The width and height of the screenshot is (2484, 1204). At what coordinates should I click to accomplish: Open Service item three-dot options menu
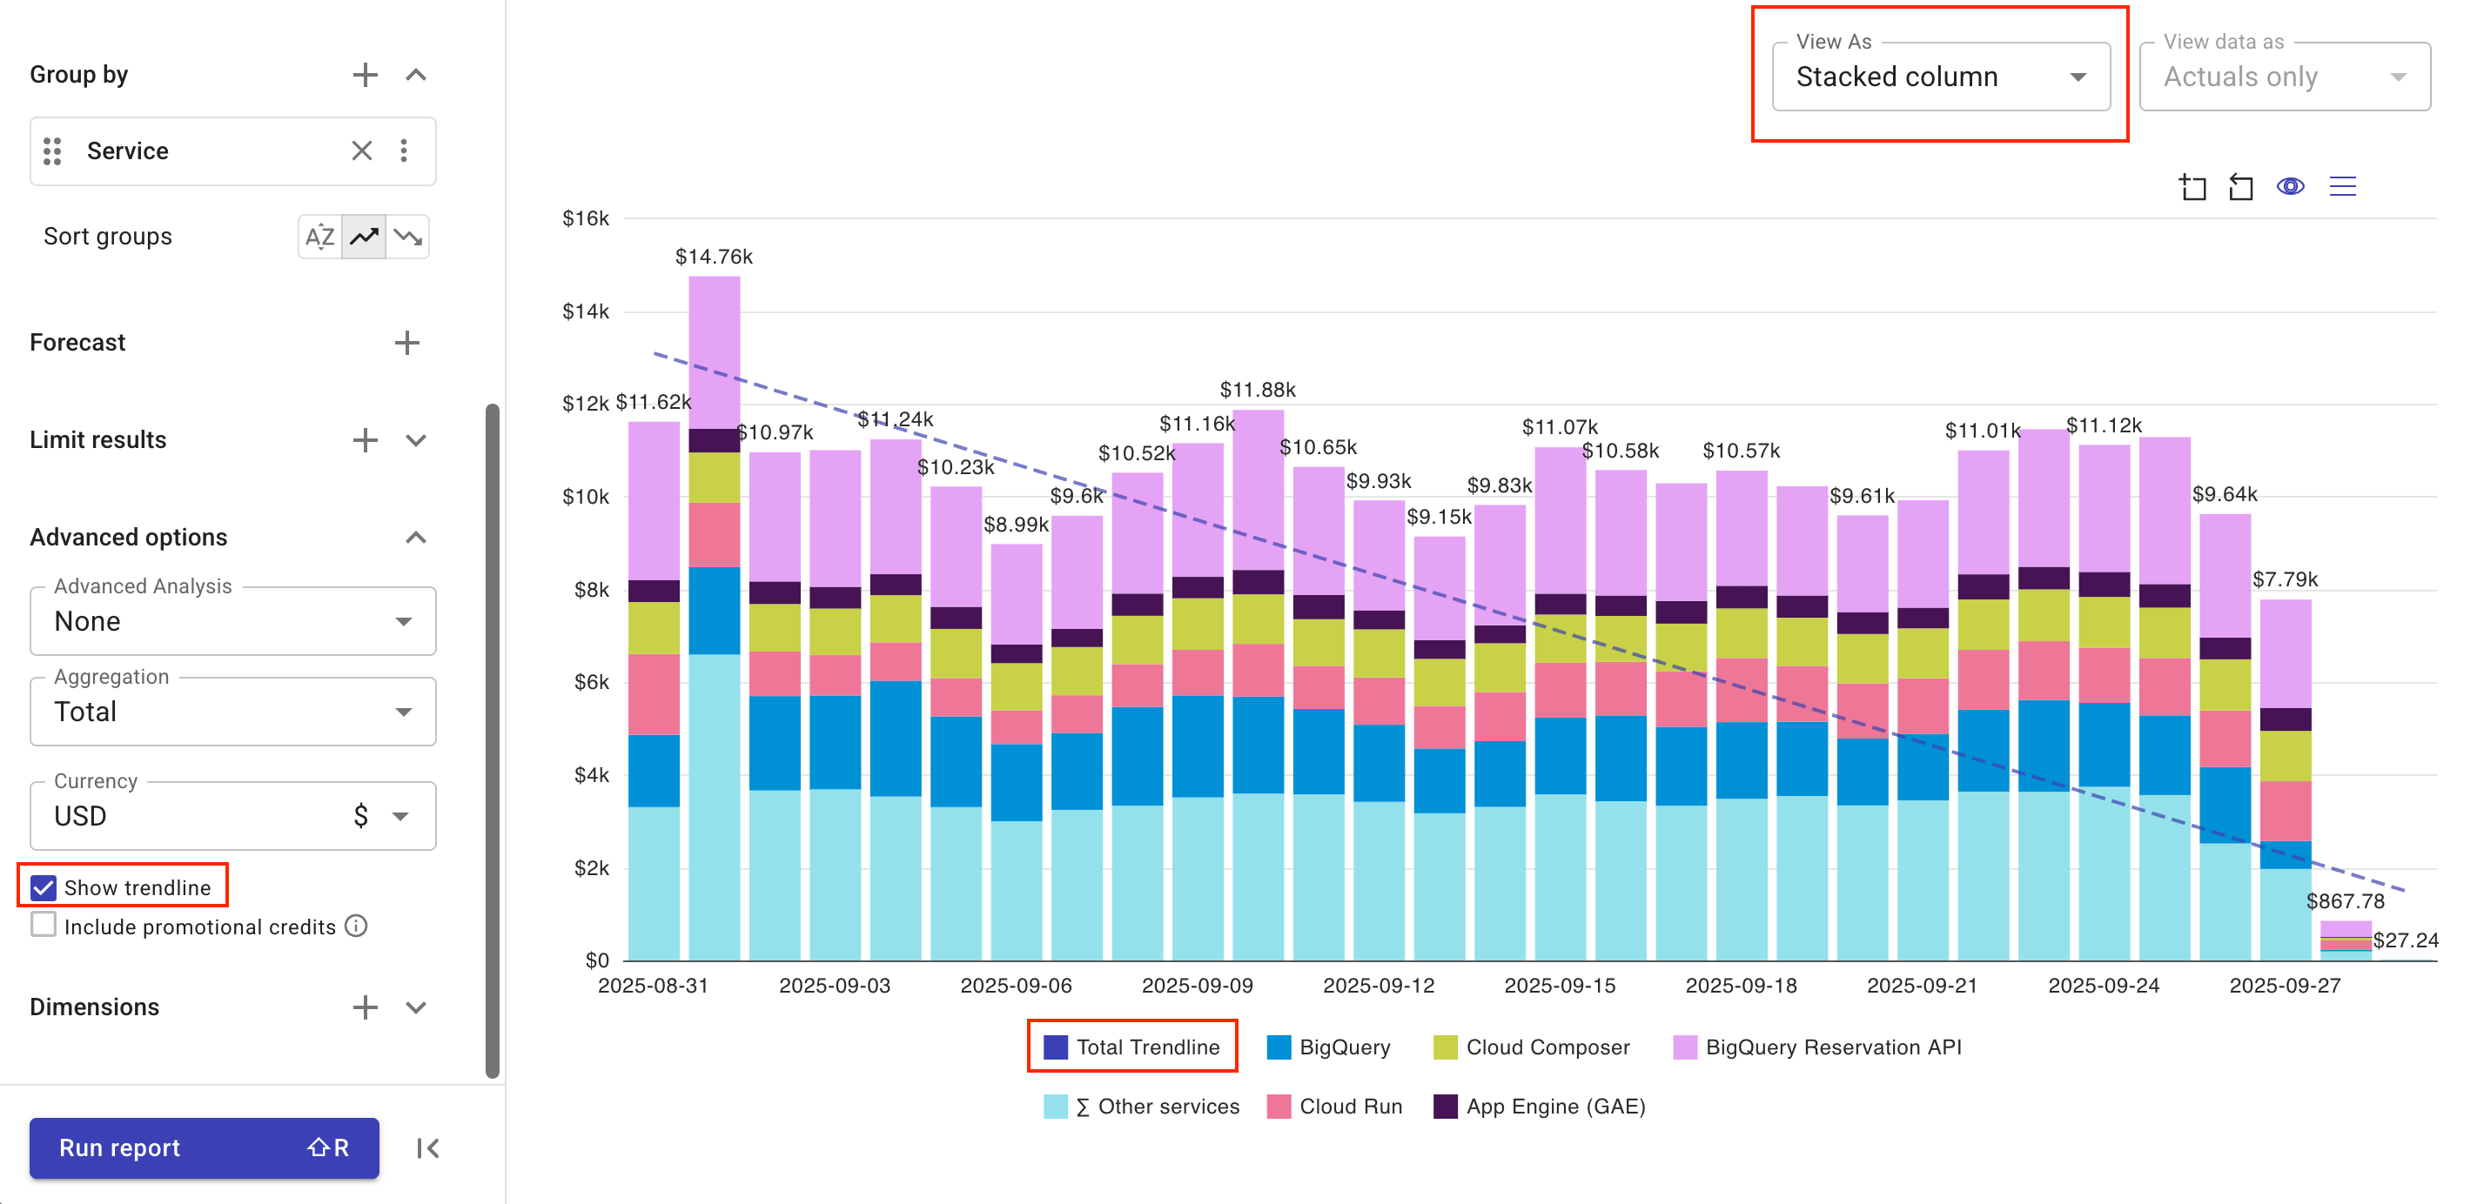404,150
